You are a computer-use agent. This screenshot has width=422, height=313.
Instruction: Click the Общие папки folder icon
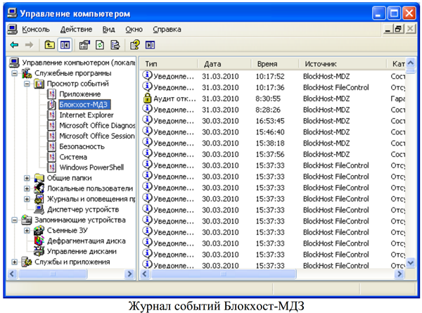point(39,178)
